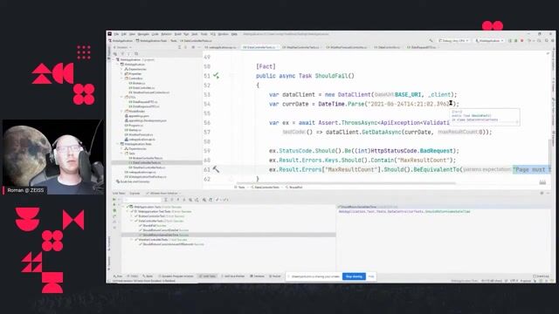Open the File menu

point(116,34)
